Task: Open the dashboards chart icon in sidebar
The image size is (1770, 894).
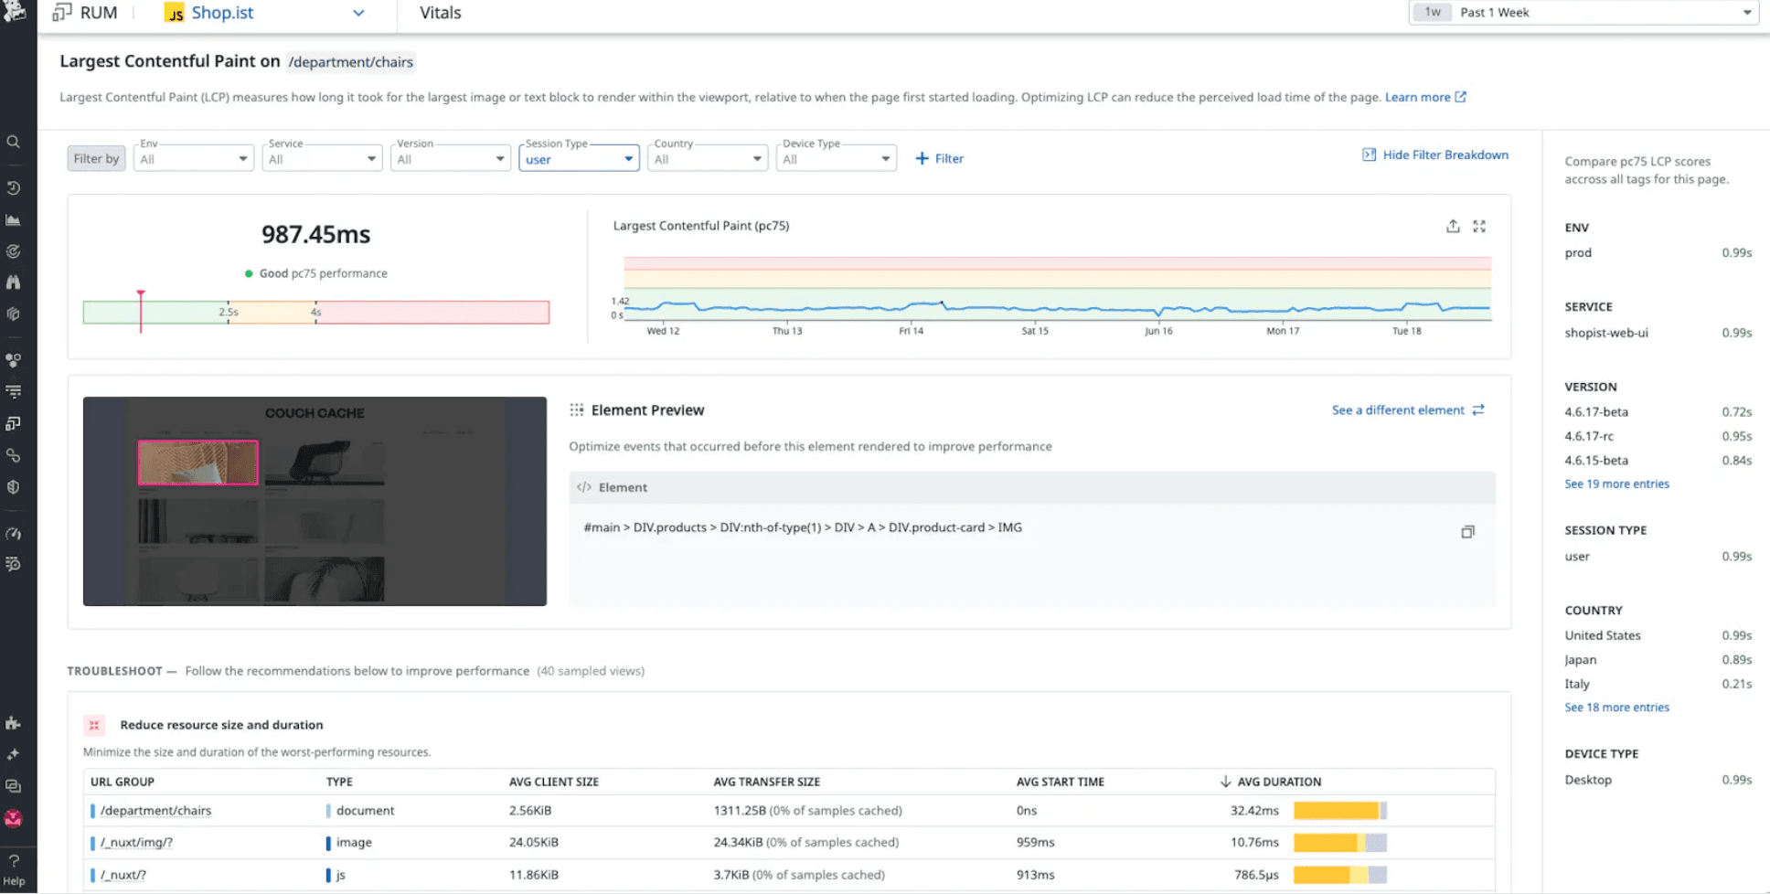Action: 14,220
